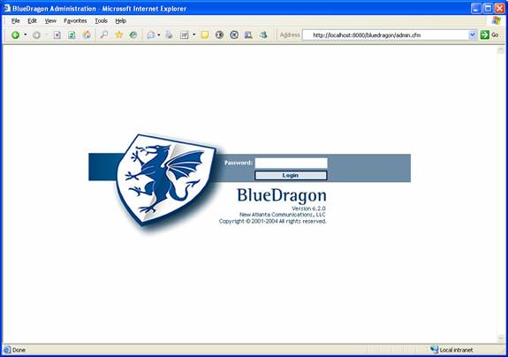This screenshot has width=508, height=357.
Task: Expand the Address bar URL dropdown
Action: point(473,34)
